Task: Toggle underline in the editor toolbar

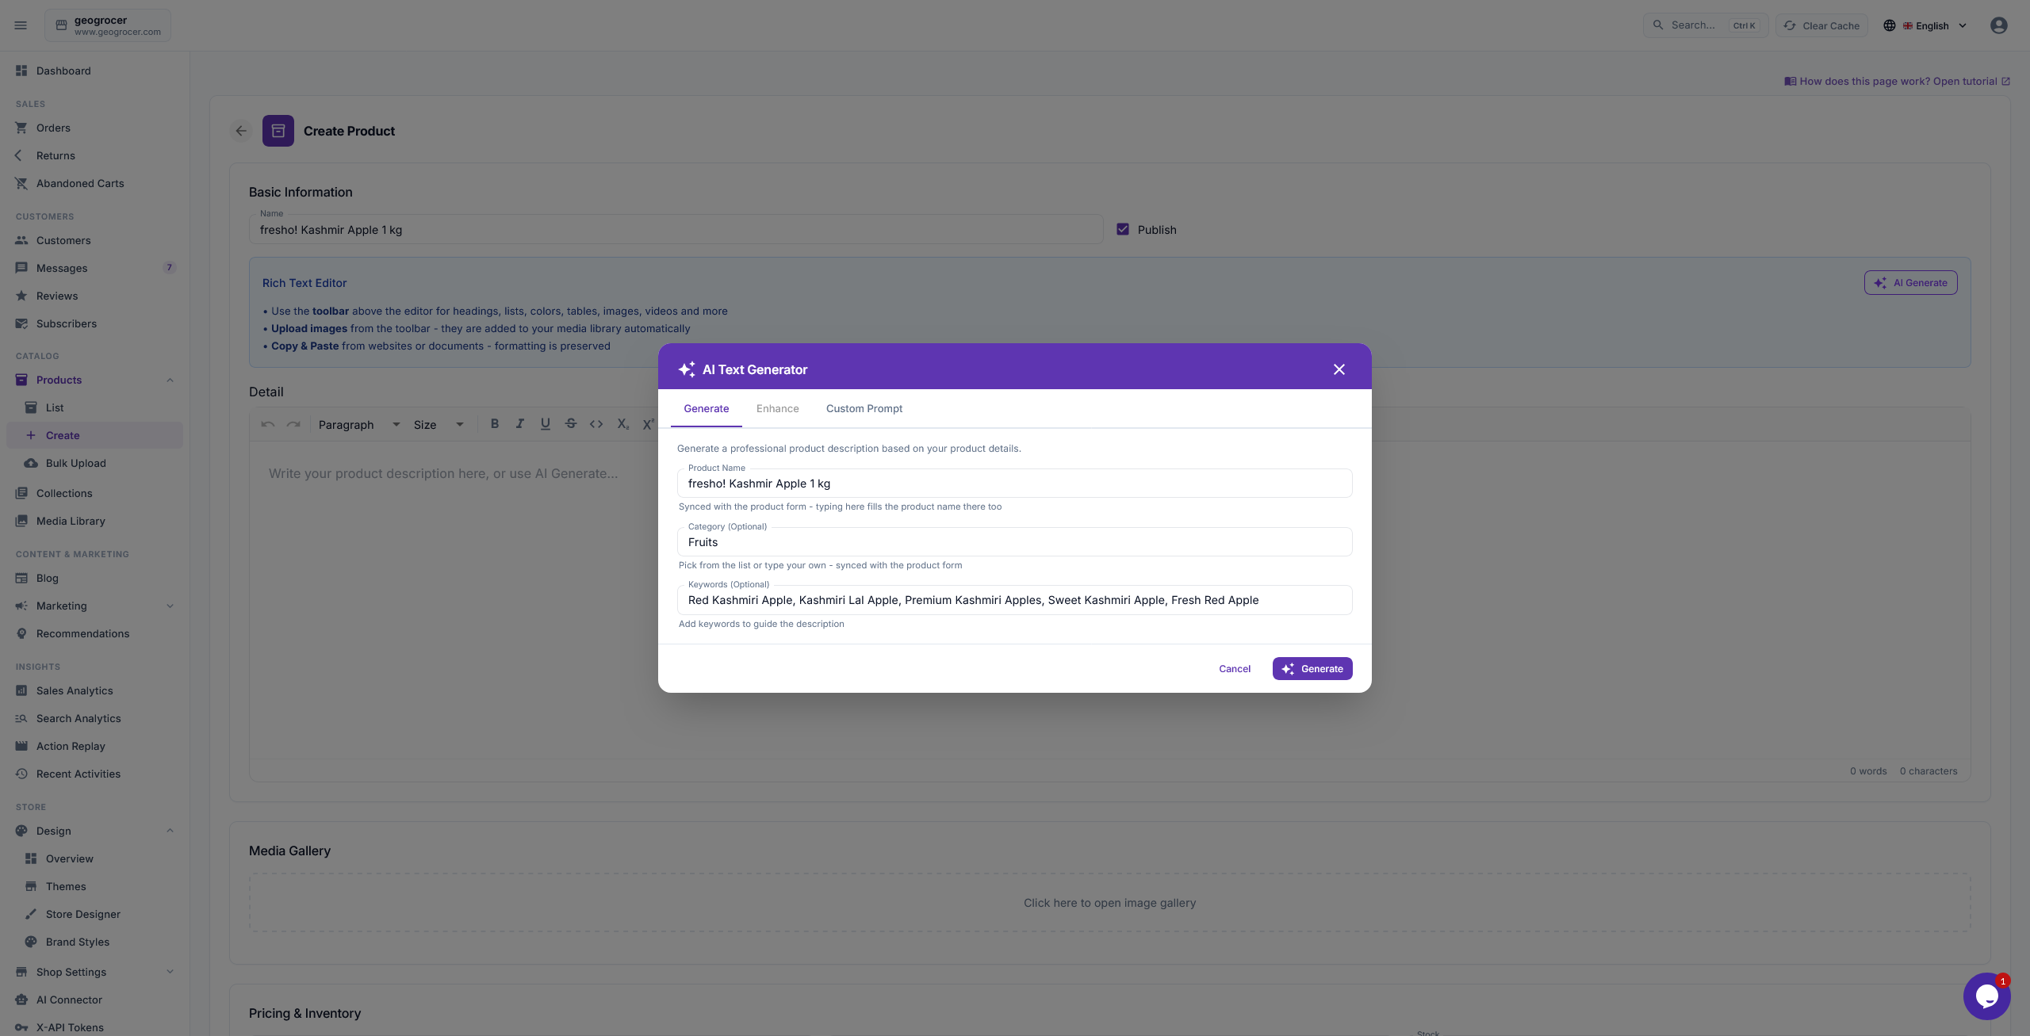Action: coord(545,424)
